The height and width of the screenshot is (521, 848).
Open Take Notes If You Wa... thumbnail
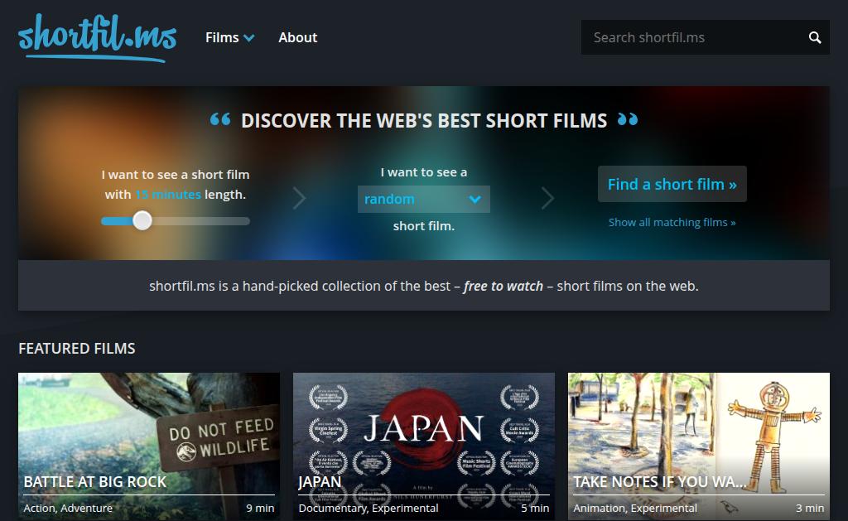tap(698, 422)
